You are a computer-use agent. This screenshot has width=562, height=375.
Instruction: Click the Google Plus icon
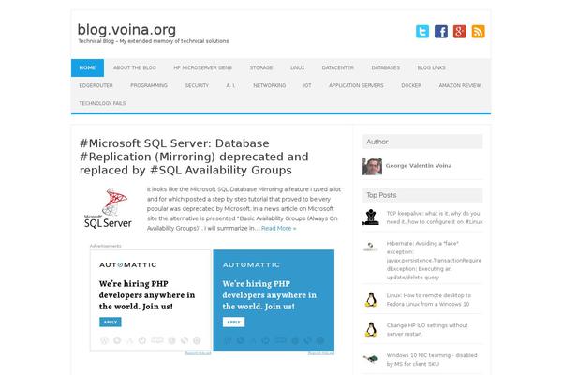point(459,31)
